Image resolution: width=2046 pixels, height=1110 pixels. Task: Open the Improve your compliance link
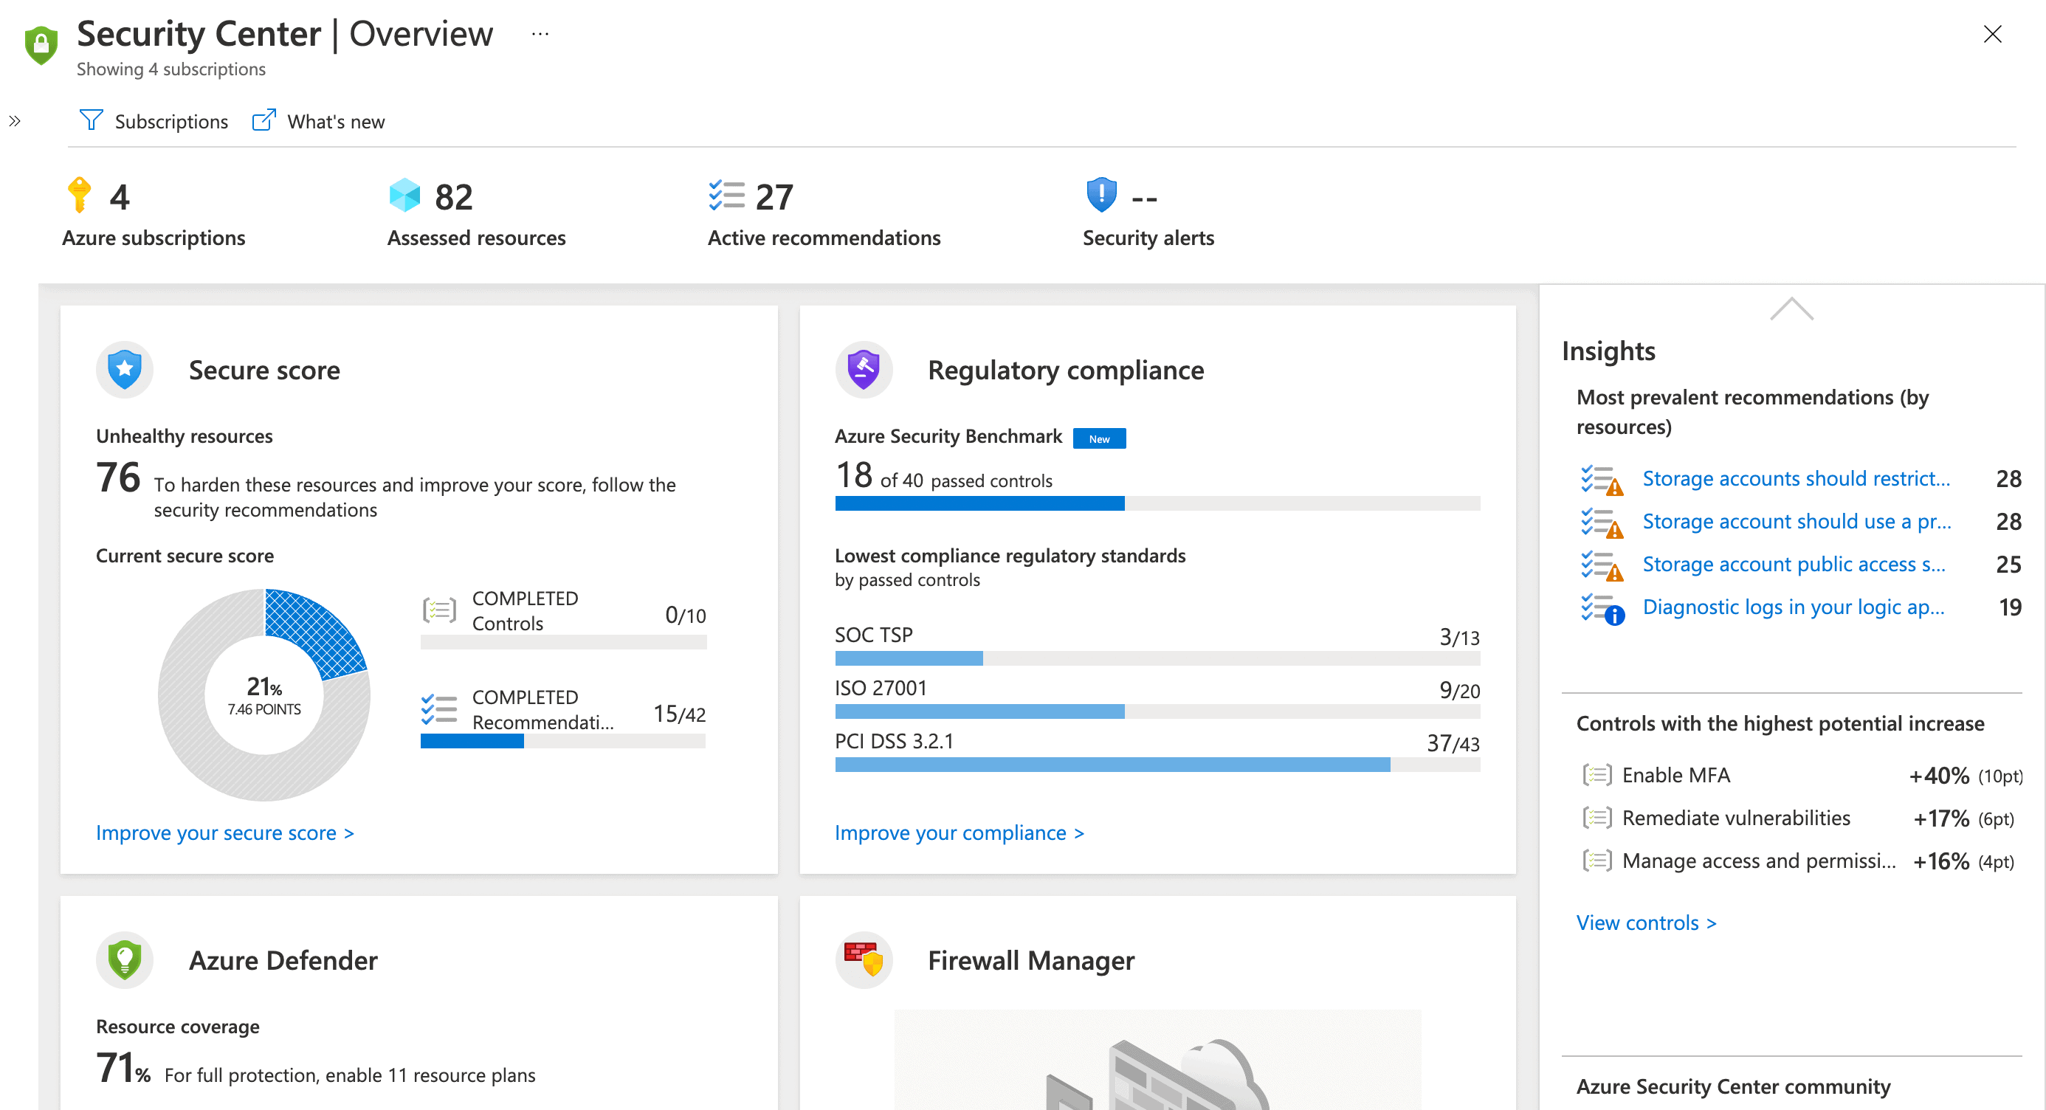959,833
